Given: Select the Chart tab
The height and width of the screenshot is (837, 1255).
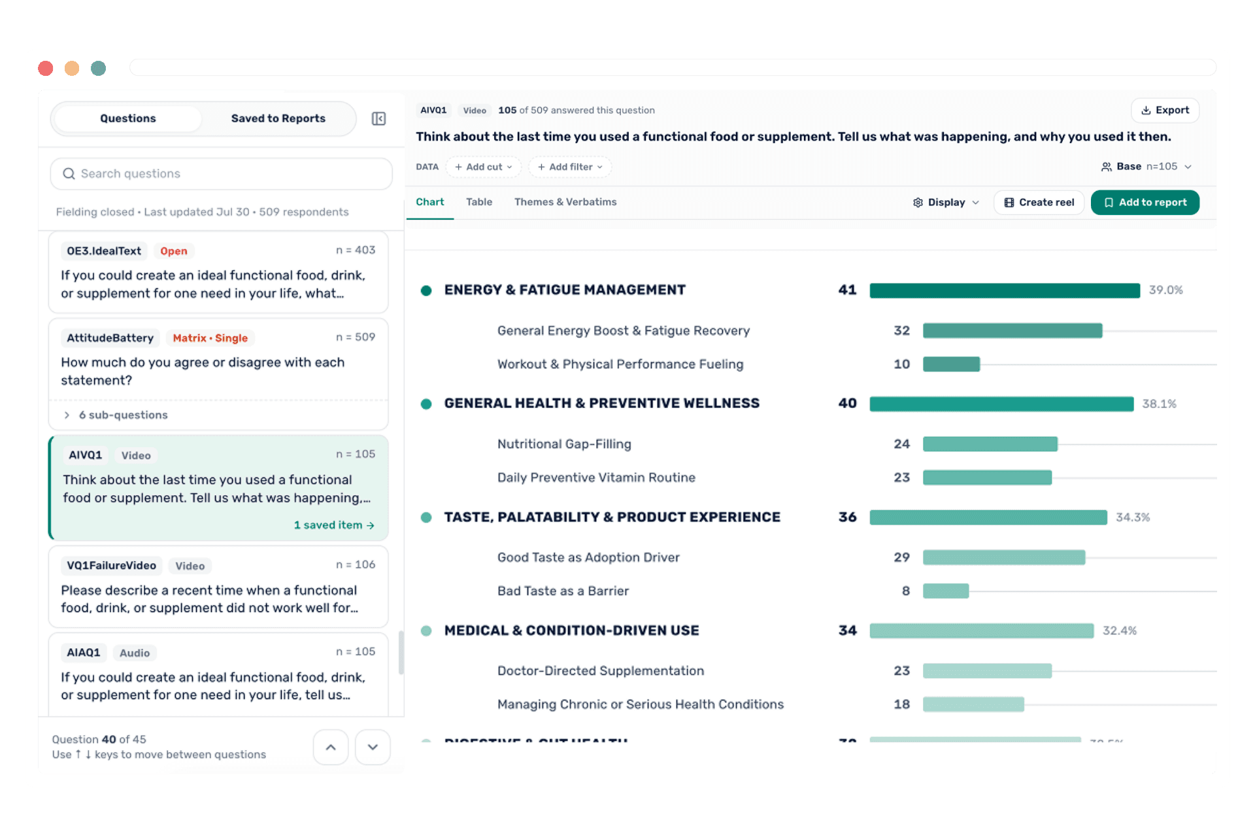Looking at the screenshot, I should tap(429, 202).
